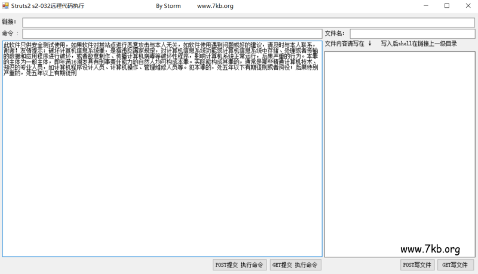Click the POST写文件 button
The height and width of the screenshot is (274, 478).
417,265
